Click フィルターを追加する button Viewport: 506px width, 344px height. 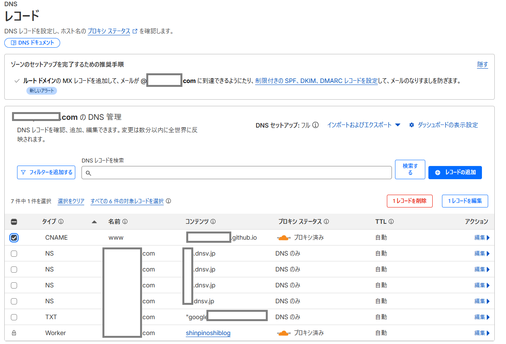click(46, 172)
